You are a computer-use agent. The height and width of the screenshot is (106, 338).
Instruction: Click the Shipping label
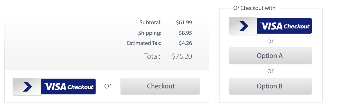[150, 33]
